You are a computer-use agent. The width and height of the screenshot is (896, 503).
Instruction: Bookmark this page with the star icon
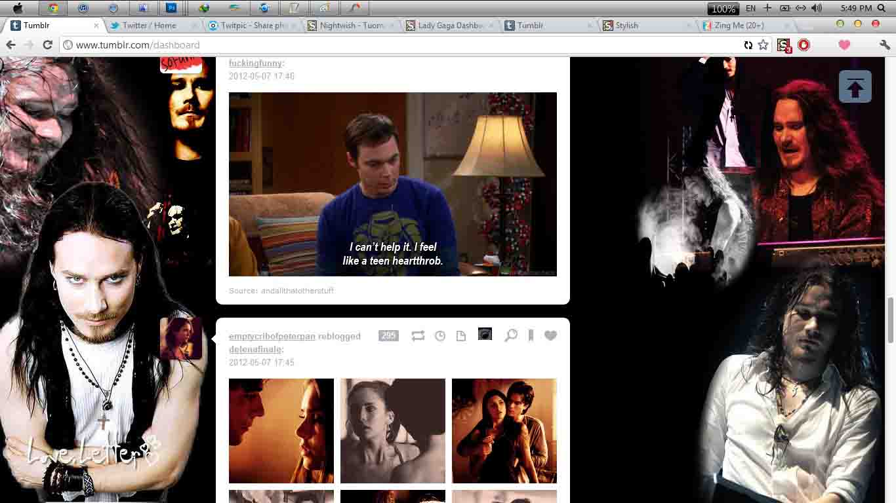(763, 45)
